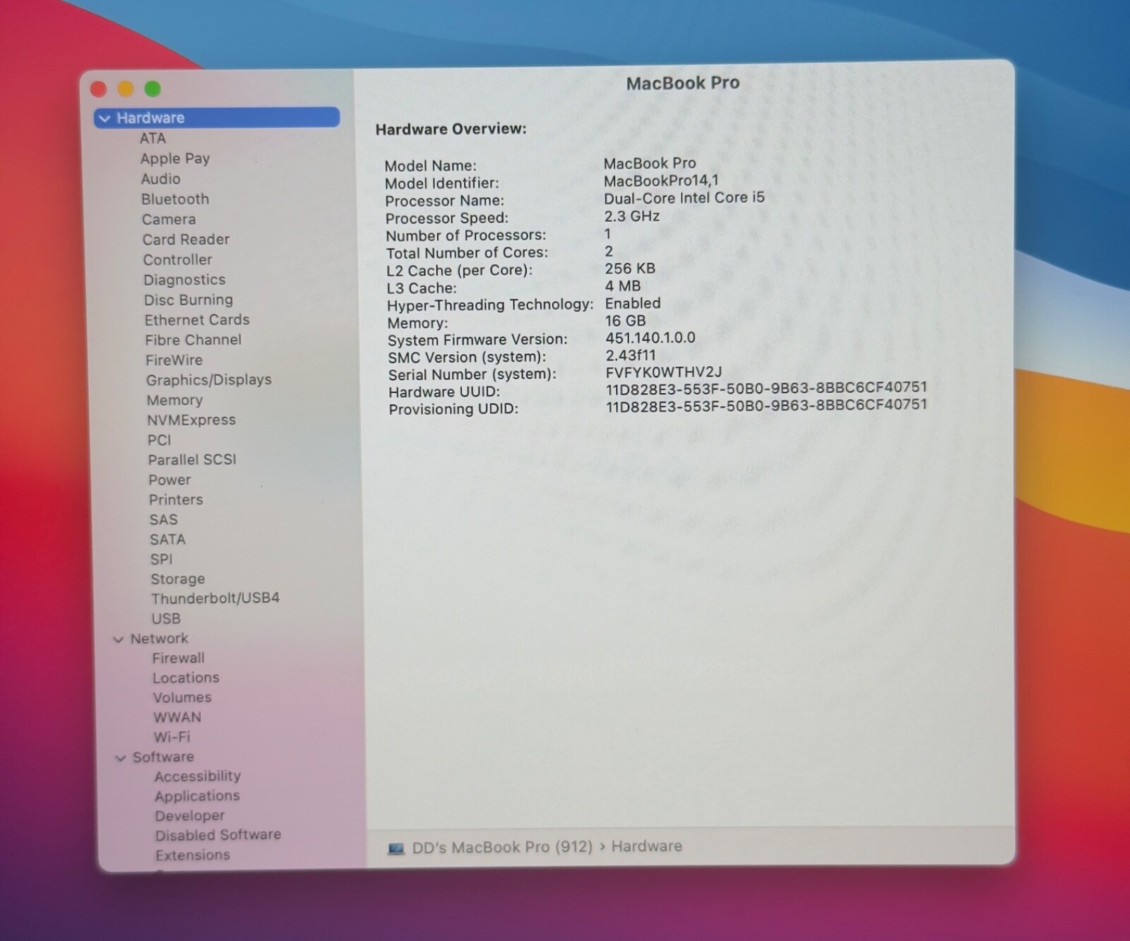Open Firewall under Network

click(178, 658)
